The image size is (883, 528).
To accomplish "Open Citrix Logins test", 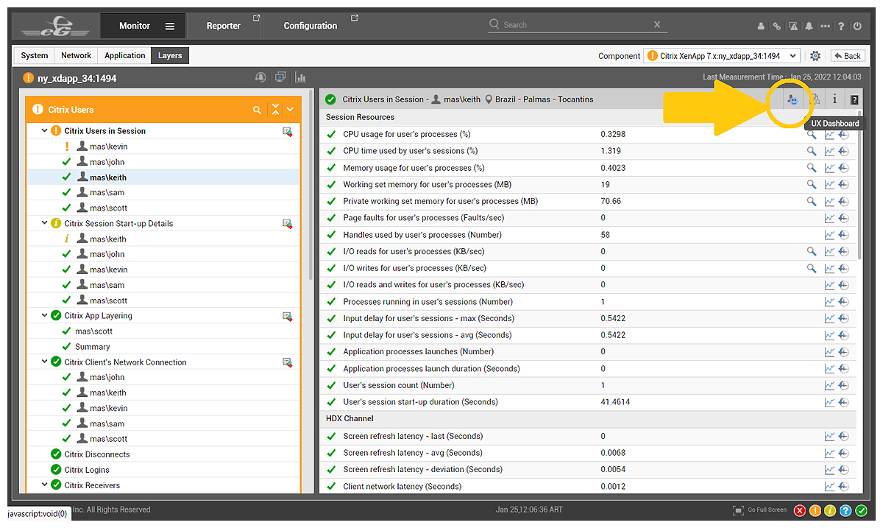I will (x=87, y=470).
